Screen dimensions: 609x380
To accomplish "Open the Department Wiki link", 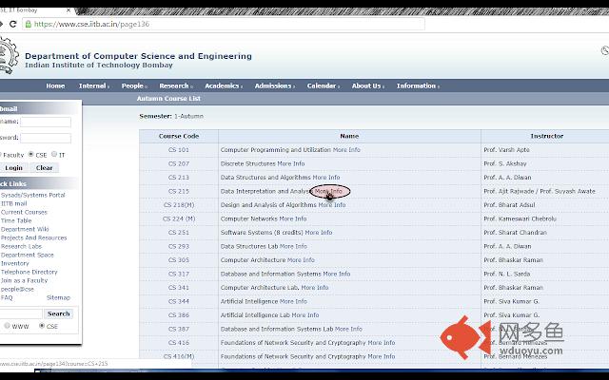I will pyautogui.click(x=25, y=229).
